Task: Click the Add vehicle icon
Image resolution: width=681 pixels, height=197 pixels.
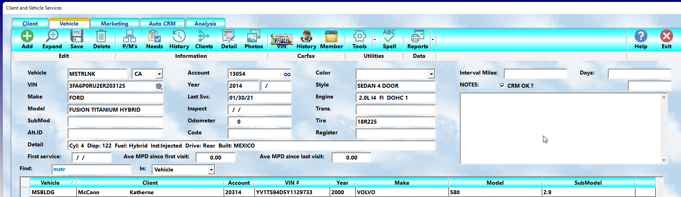Action: [x=27, y=36]
